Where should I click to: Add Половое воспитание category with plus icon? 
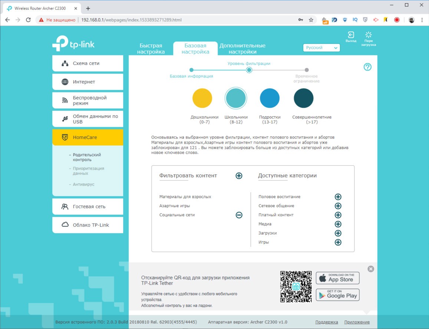[x=338, y=197]
